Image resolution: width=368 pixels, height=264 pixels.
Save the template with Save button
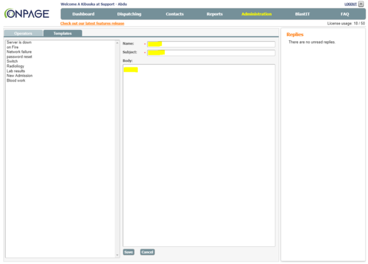coord(128,252)
